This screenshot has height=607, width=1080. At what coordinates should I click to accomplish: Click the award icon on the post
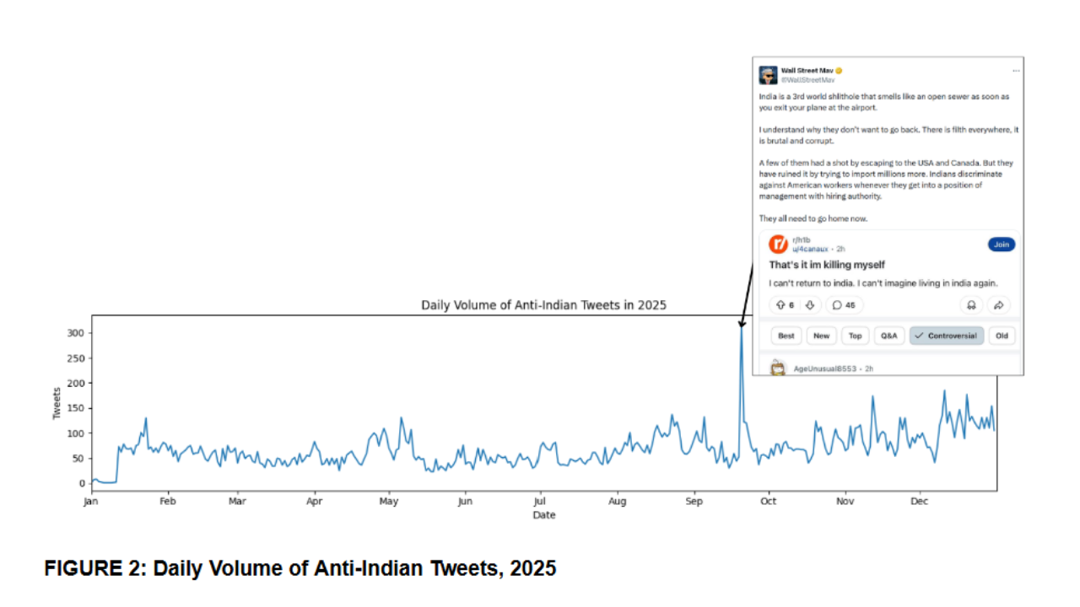(x=971, y=305)
